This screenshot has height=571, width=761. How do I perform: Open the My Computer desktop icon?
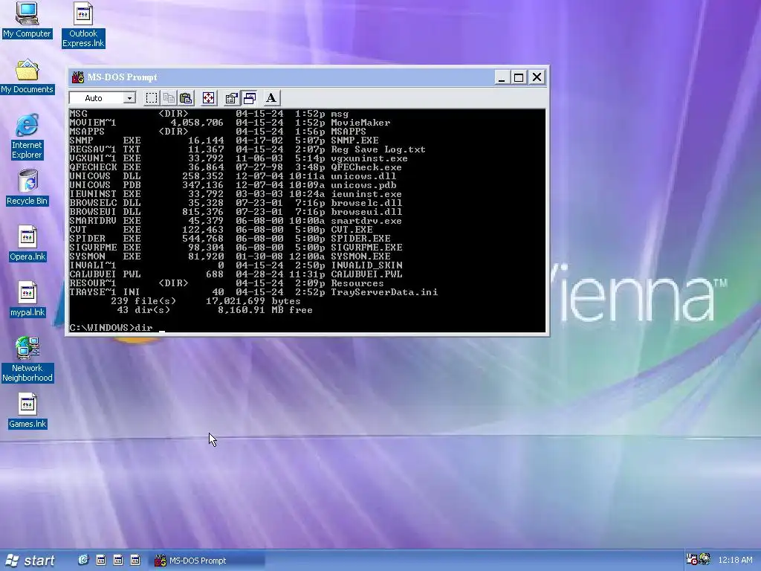coord(27,19)
